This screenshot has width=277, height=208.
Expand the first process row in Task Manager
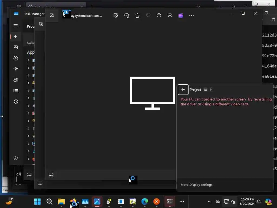[x=28, y=60]
